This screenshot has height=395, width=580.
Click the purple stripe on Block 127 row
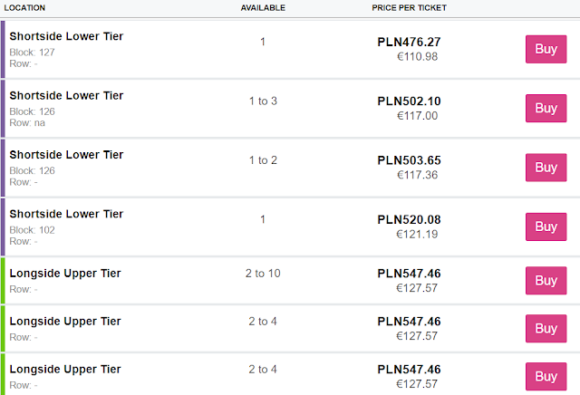coord(3,49)
